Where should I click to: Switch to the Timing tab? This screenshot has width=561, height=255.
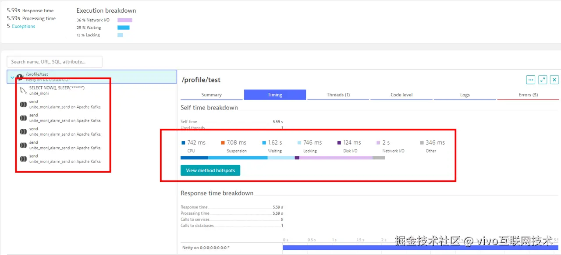[275, 95]
